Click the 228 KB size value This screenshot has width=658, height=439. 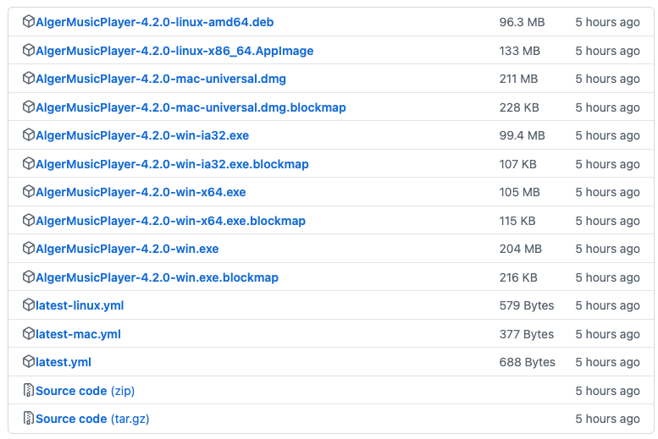(x=519, y=107)
